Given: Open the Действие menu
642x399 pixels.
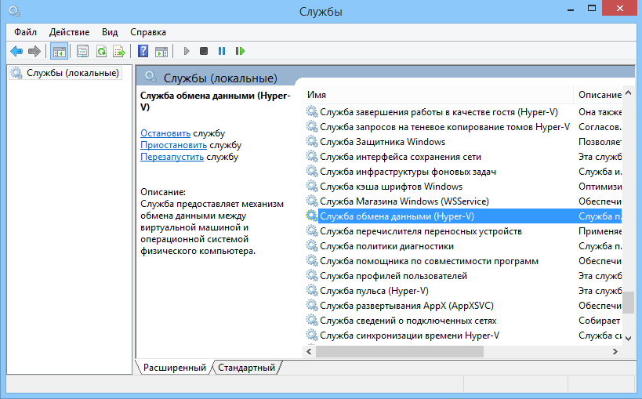Looking at the screenshot, I should pos(69,32).
